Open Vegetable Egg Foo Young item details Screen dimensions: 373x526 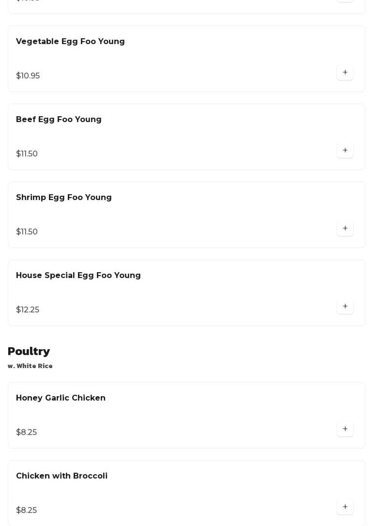(x=70, y=42)
